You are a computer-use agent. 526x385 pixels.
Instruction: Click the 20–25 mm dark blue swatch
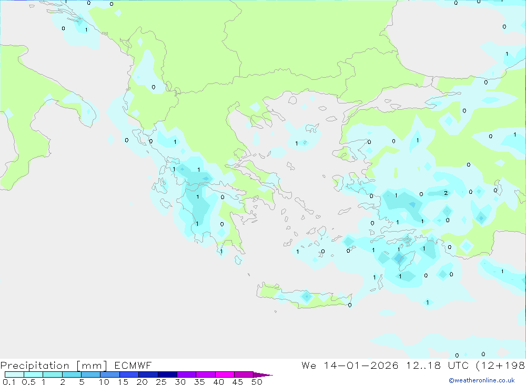pyautogui.click(x=148, y=374)
